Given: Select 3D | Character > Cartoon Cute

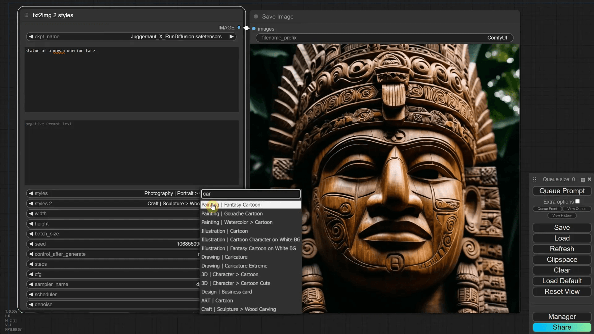Looking at the screenshot, I should (x=235, y=283).
